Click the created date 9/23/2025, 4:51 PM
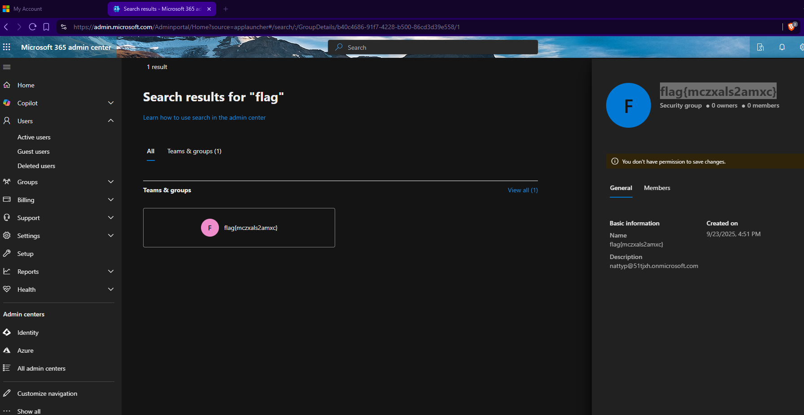The image size is (804, 415). click(x=734, y=234)
